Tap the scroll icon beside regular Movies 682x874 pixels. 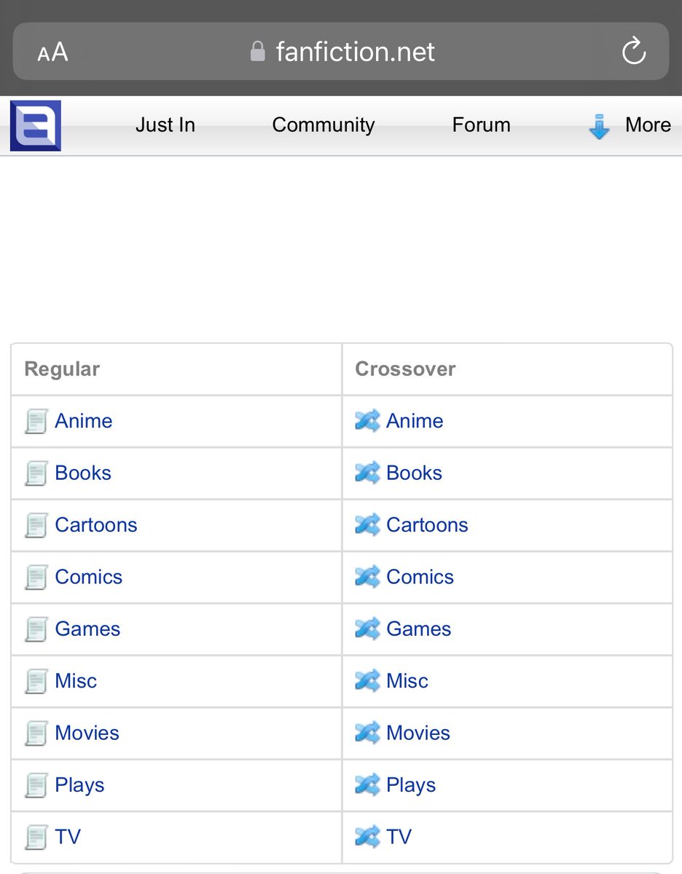pyautogui.click(x=36, y=734)
